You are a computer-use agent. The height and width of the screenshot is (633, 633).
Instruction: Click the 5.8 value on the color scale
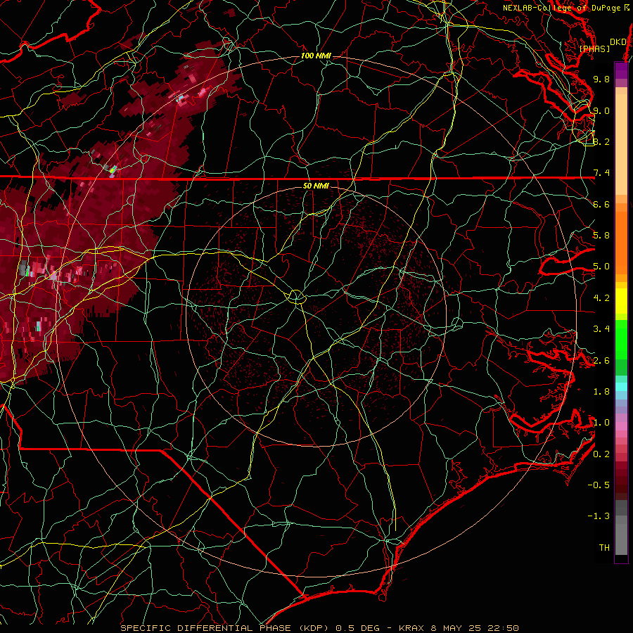(601, 236)
